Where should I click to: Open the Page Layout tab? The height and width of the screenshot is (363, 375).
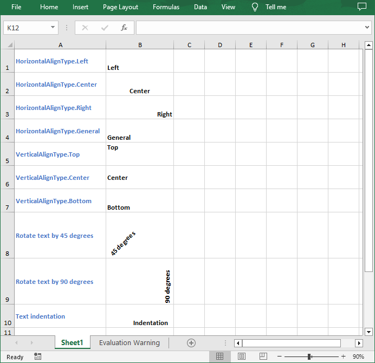pyautogui.click(x=120, y=7)
